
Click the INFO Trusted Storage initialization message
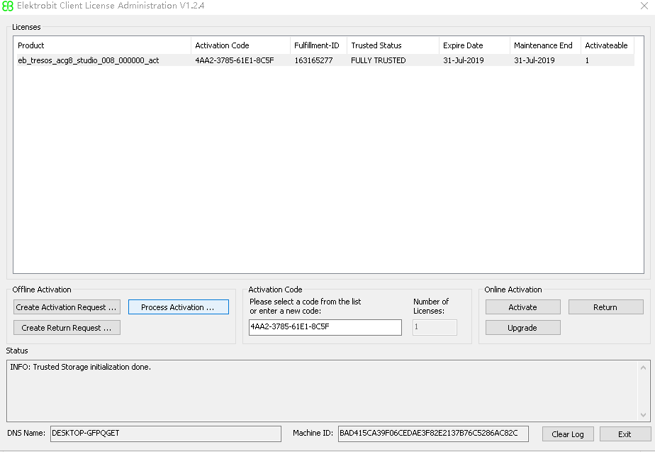tap(81, 367)
